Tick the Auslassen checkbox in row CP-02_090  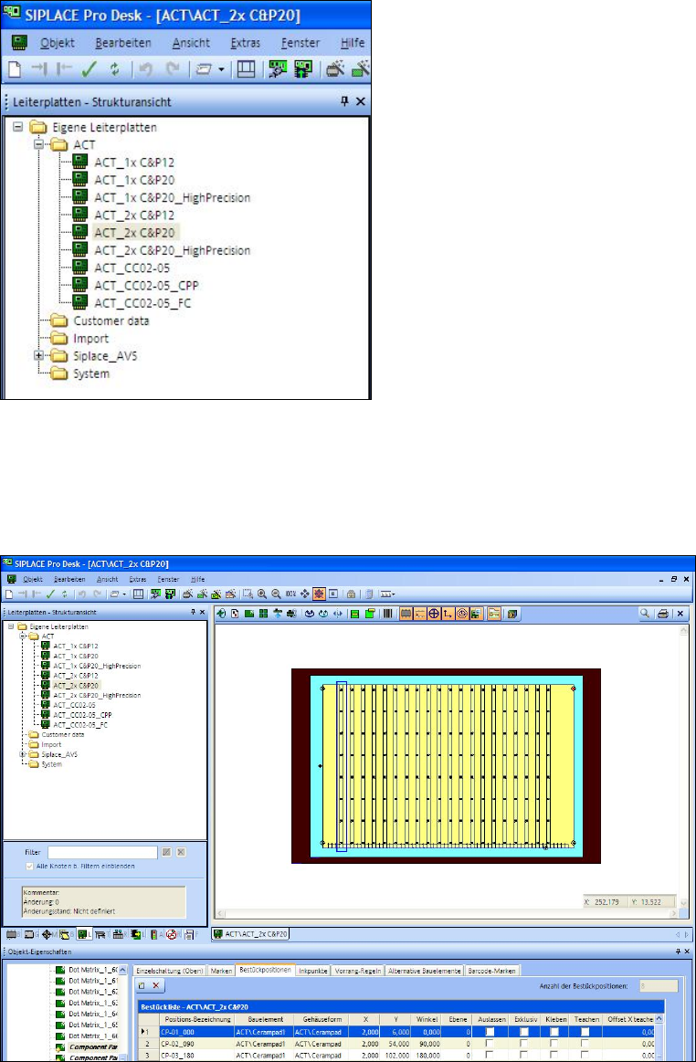[490, 1044]
